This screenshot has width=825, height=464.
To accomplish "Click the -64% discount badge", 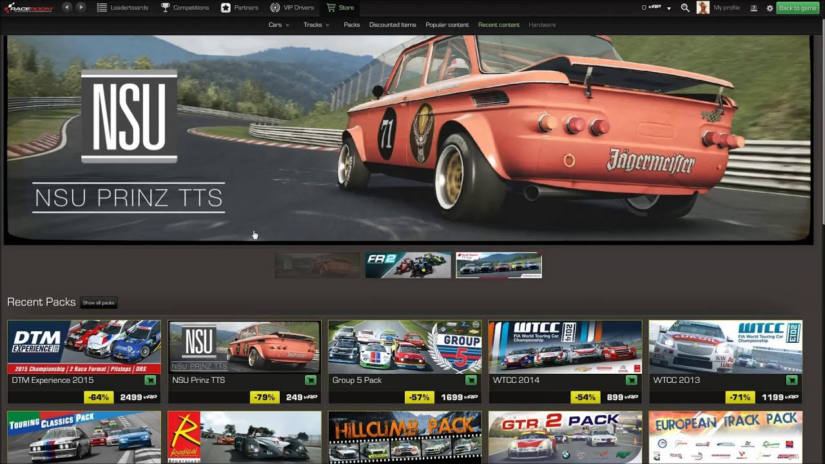I will [x=99, y=397].
